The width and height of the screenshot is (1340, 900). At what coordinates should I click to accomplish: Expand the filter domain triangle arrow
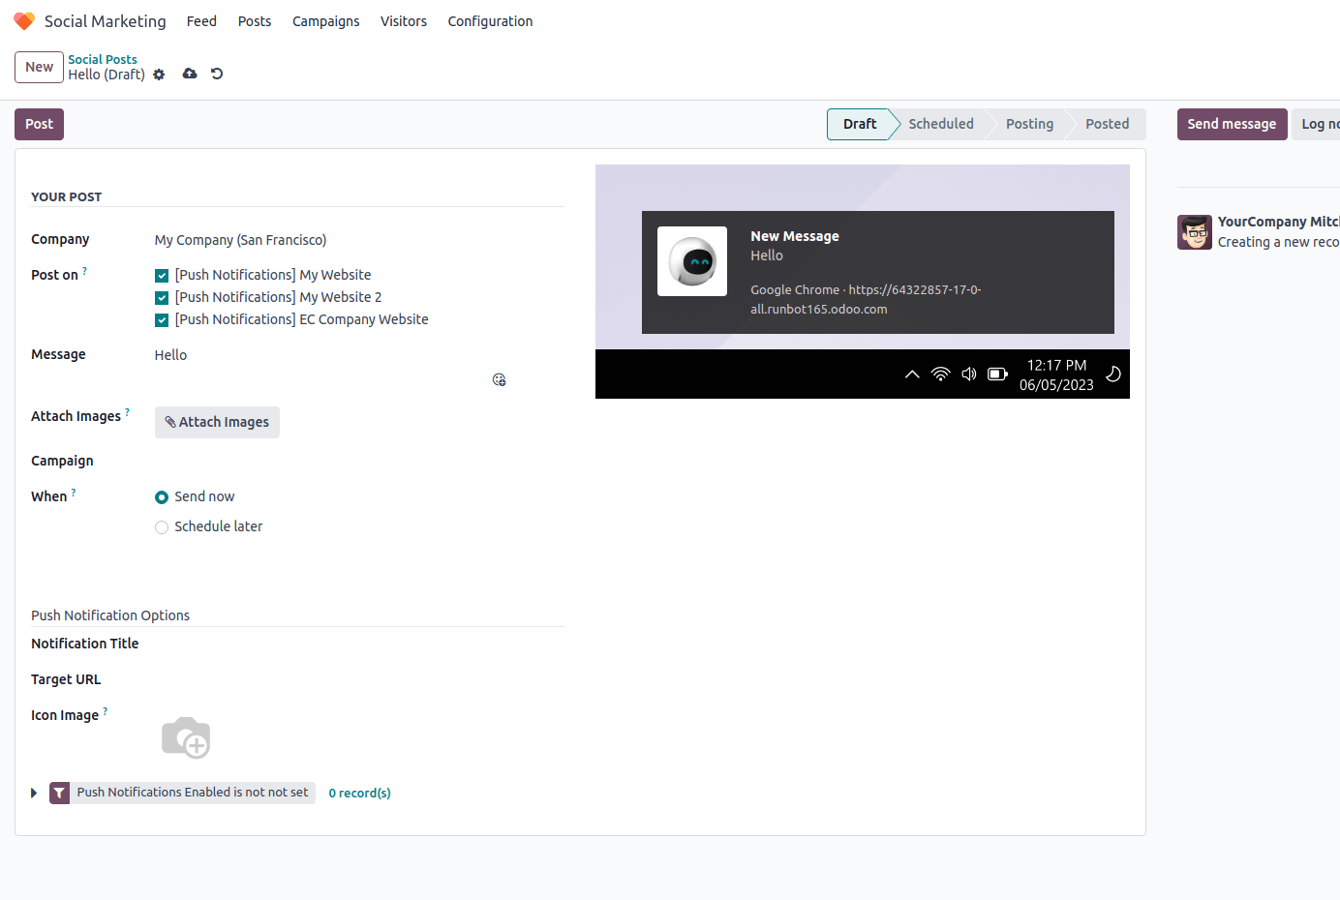pos(34,793)
